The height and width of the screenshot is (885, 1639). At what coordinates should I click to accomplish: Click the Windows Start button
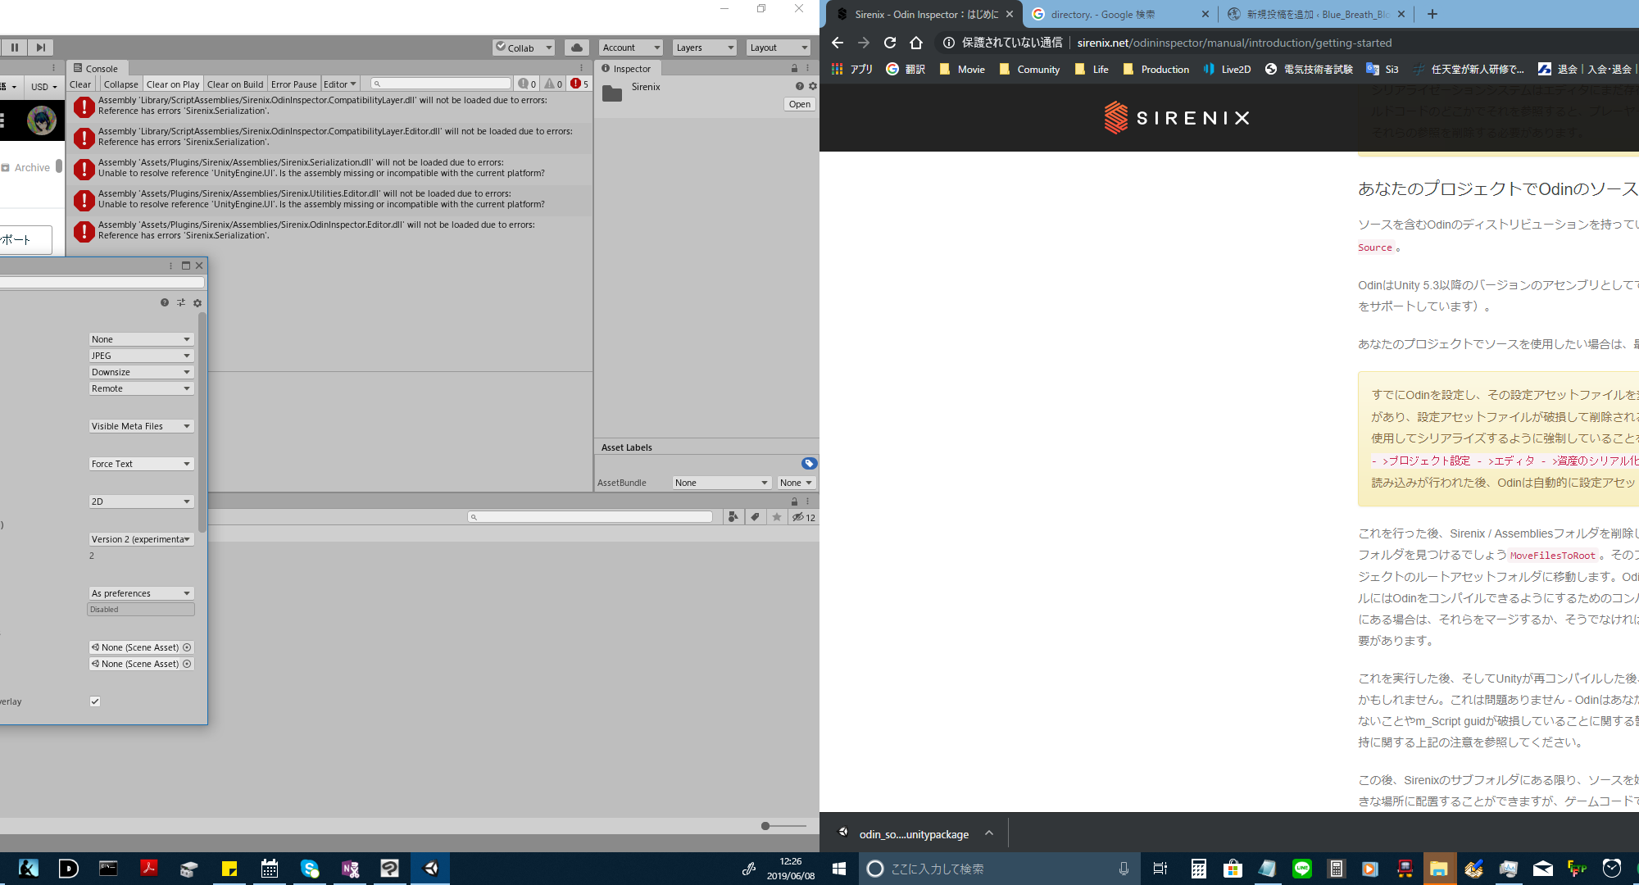click(x=839, y=869)
